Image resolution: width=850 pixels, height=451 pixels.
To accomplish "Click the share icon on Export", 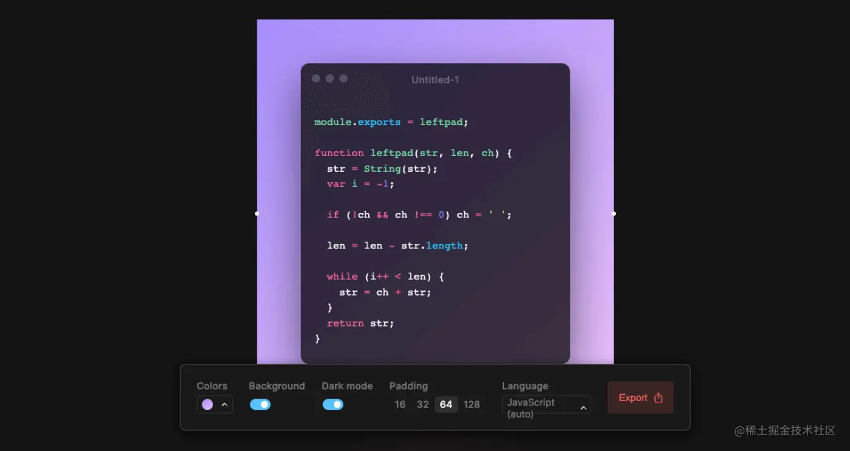I will [658, 397].
